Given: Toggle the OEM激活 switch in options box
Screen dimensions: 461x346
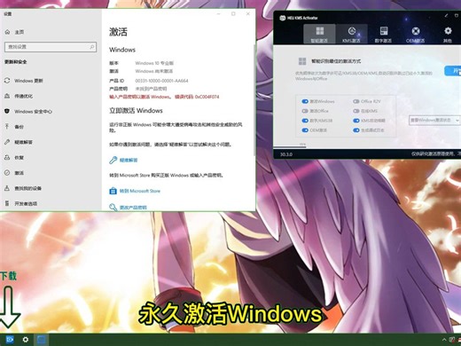Looking at the screenshot, I should tap(305, 130).
